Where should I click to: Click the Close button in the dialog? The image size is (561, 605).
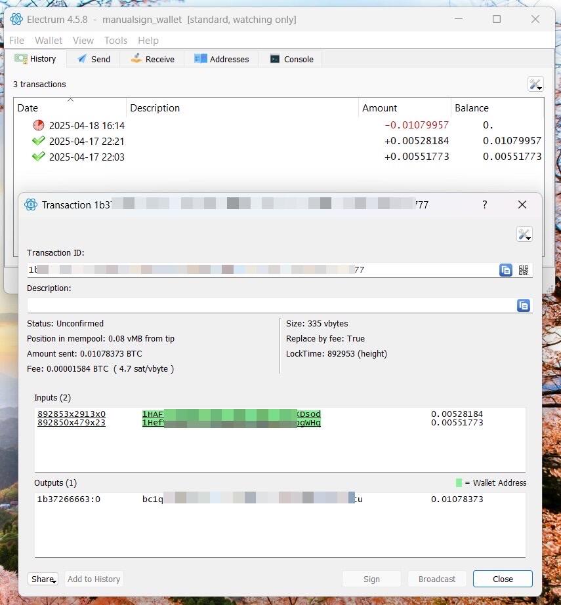(503, 579)
